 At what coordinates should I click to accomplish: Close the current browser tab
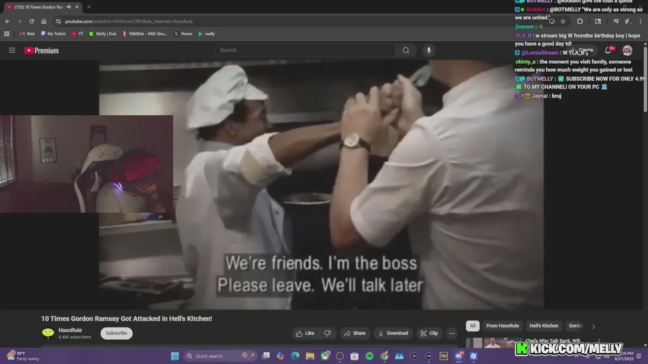tap(77, 7)
